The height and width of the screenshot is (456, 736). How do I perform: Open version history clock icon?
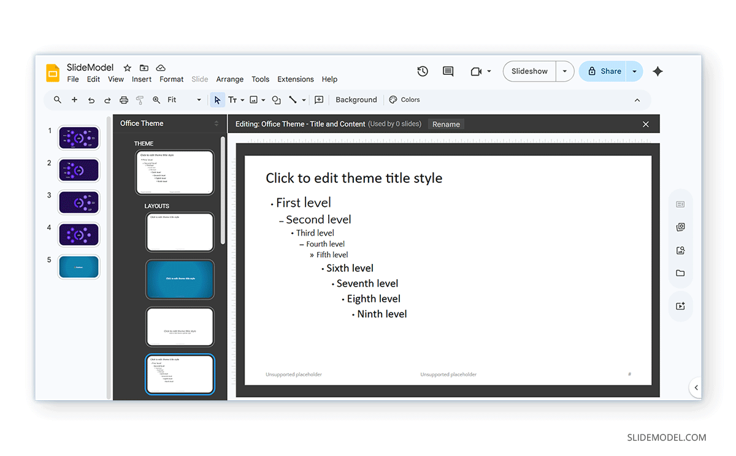coord(423,71)
